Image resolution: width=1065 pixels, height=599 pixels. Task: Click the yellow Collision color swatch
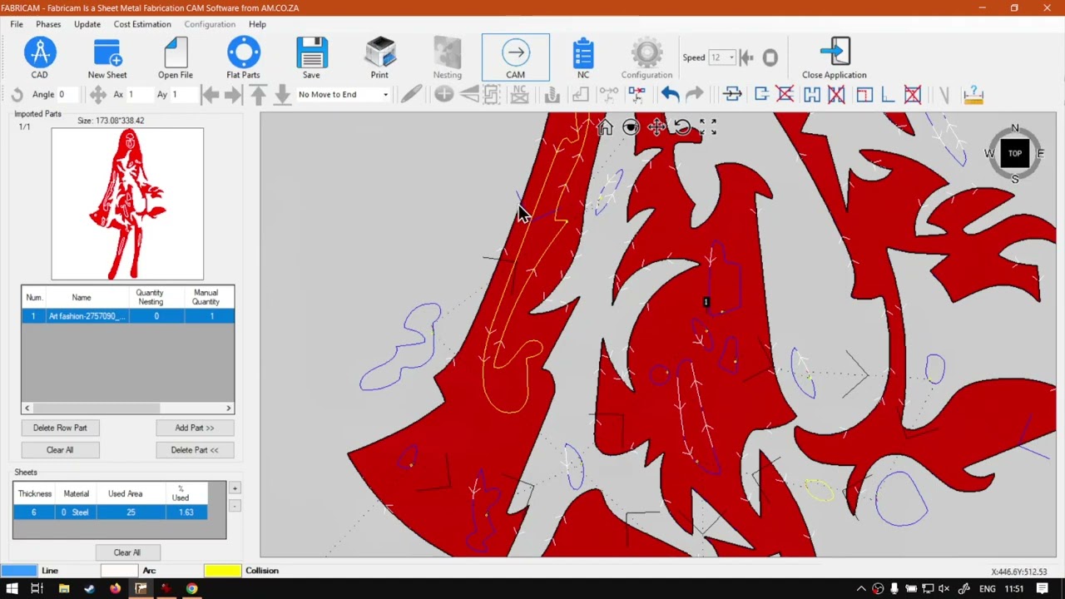tap(222, 571)
